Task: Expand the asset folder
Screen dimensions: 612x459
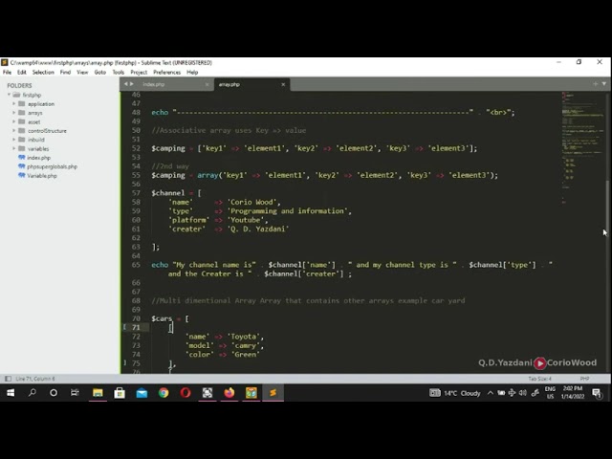Action: coord(14,121)
